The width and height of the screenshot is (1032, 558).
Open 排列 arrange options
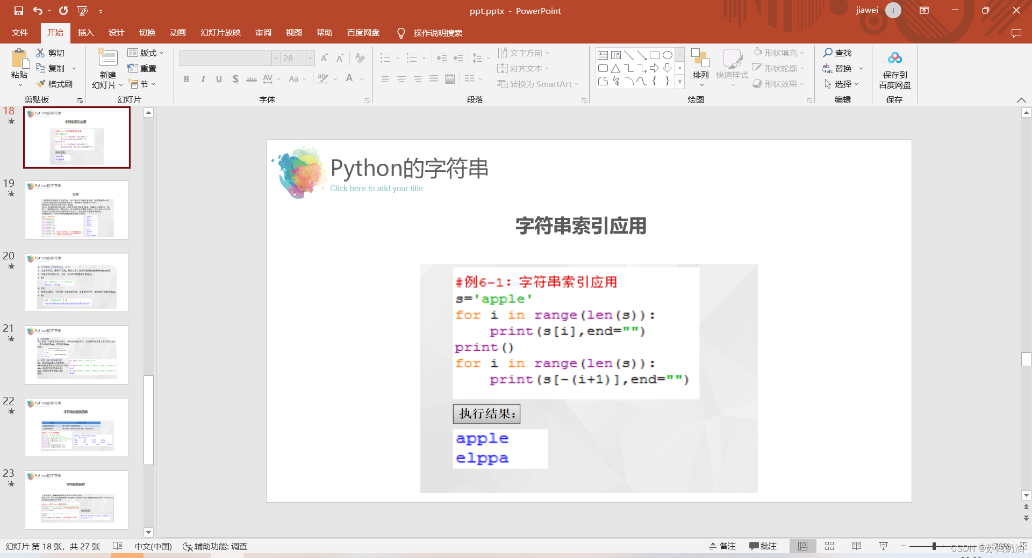(700, 68)
